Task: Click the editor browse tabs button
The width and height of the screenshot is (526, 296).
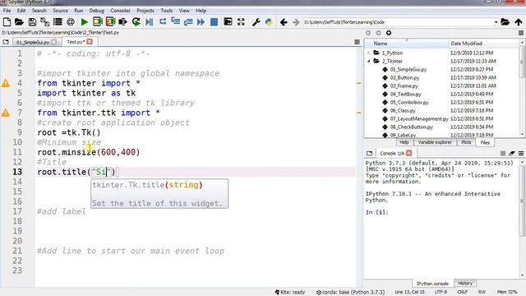Action: tap(6, 42)
